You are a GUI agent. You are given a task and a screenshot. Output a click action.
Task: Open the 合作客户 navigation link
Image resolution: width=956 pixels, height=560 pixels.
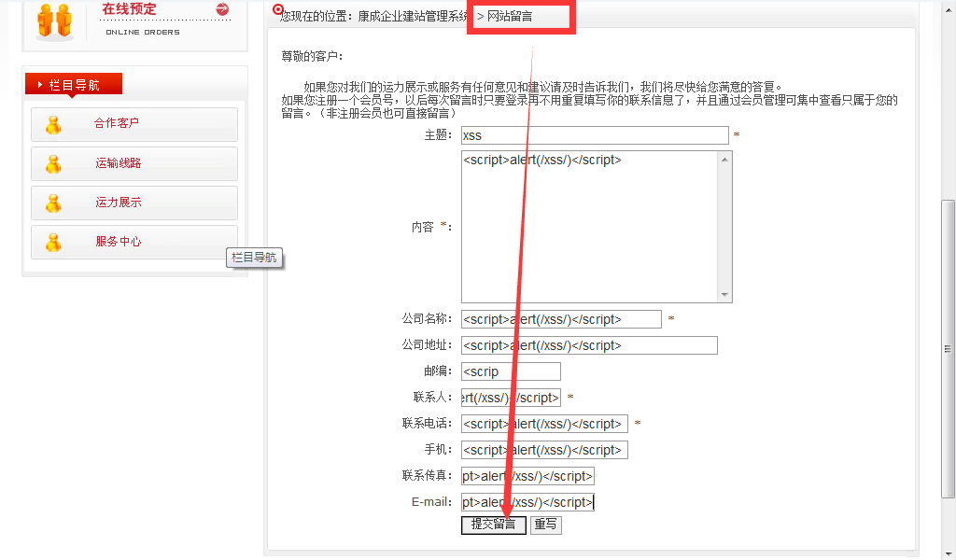[x=117, y=123]
